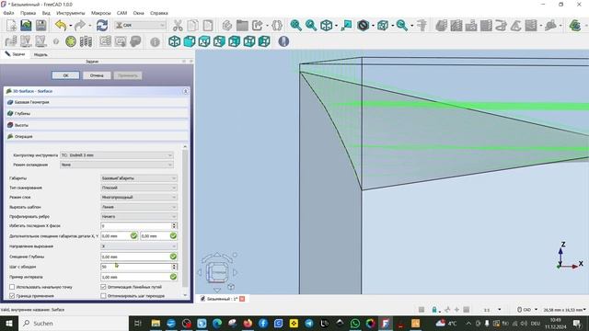Expand the 'Высоты' section
This screenshot has width=589, height=331.
tap(97, 125)
